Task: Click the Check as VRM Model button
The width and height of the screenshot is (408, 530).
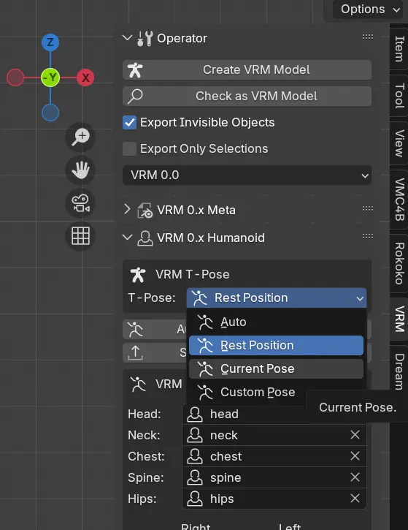Action: pyautogui.click(x=247, y=96)
